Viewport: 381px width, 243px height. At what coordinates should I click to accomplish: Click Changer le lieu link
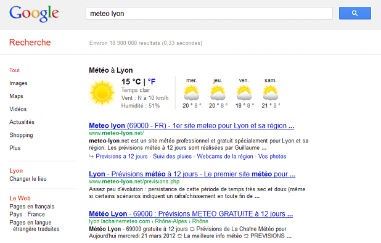coord(28,179)
